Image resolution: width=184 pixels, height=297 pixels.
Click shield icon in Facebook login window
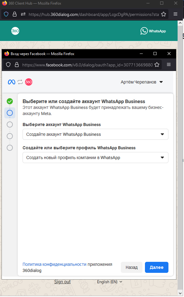[8, 65]
